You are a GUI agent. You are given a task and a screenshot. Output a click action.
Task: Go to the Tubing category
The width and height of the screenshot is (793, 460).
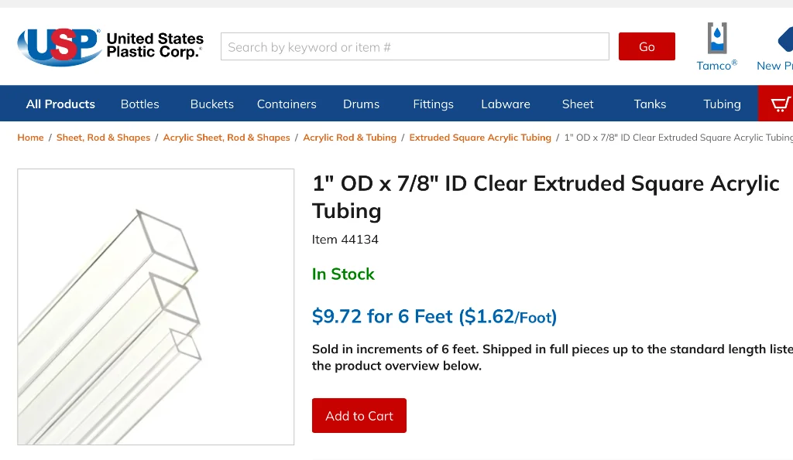(x=722, y=104)
